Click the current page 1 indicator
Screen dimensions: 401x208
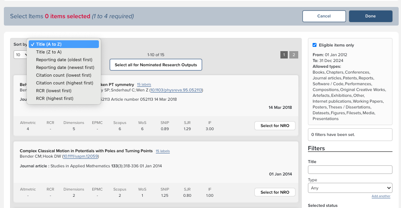click(x=284, y=55)
